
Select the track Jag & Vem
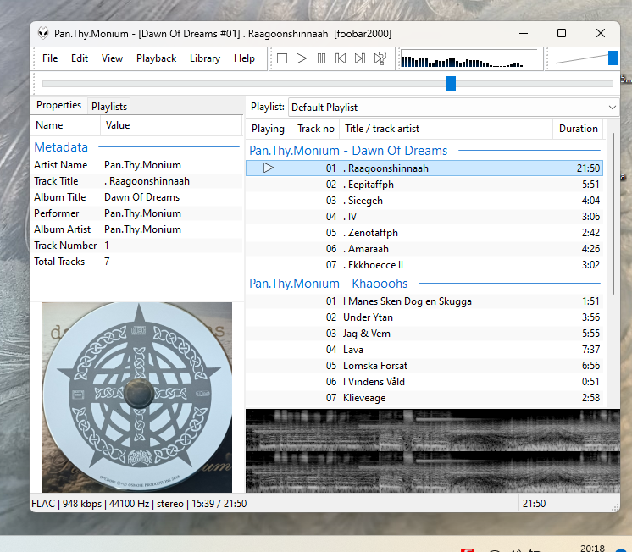point(424,334)
